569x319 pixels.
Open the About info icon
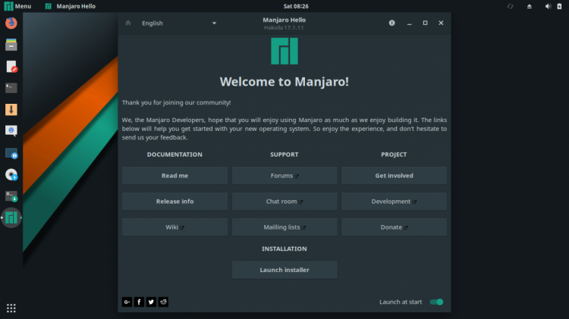pyautogui.click(x=392, y=23)
